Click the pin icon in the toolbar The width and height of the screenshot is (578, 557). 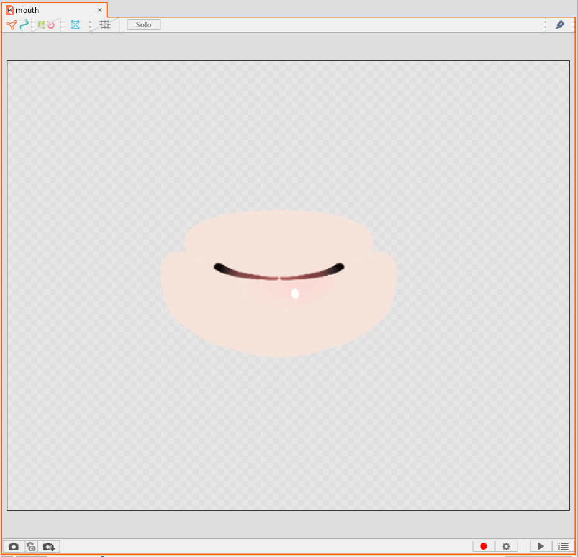[x=559, y=25]
